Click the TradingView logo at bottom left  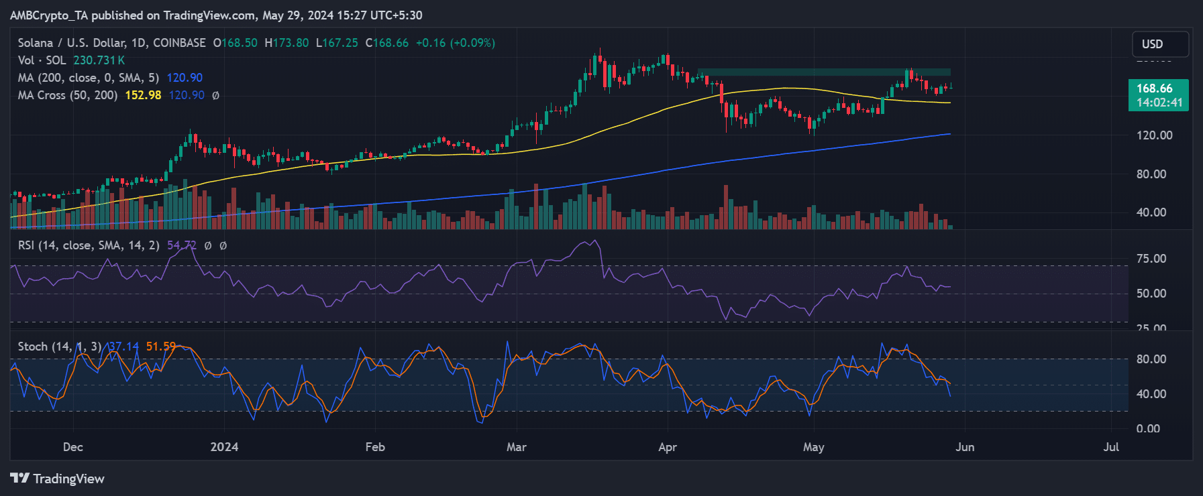pos(57,479)
